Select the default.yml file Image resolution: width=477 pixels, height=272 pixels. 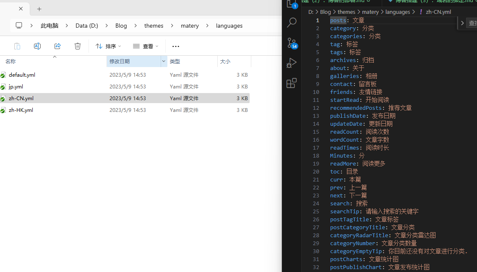22,75
